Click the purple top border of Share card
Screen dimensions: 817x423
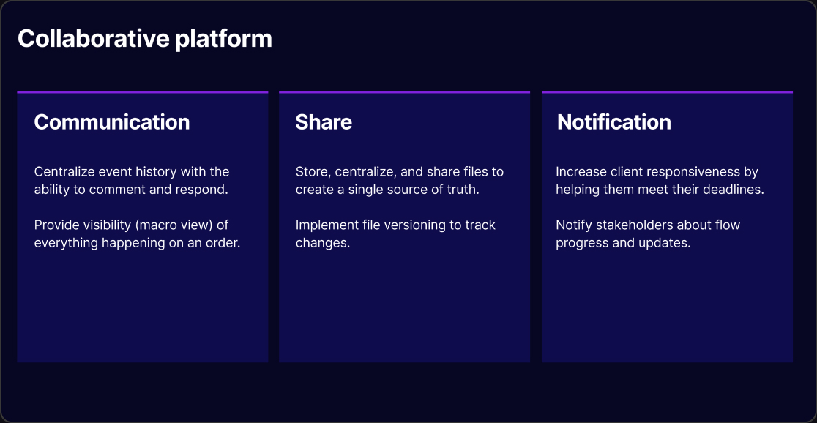point(404,92)
